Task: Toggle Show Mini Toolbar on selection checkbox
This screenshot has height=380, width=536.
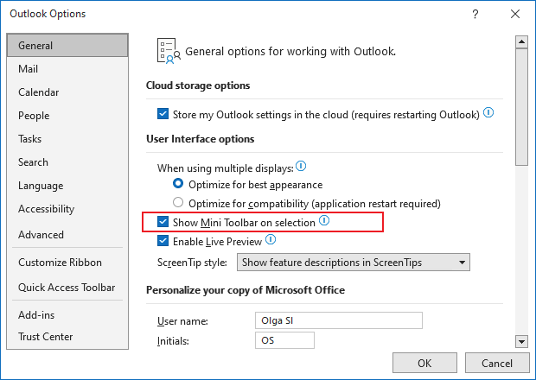Action: point(163,222)
